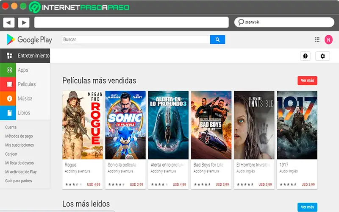Click the Rogue title text
Viewport: 339px width, 212px height.
tap(70, 165)
